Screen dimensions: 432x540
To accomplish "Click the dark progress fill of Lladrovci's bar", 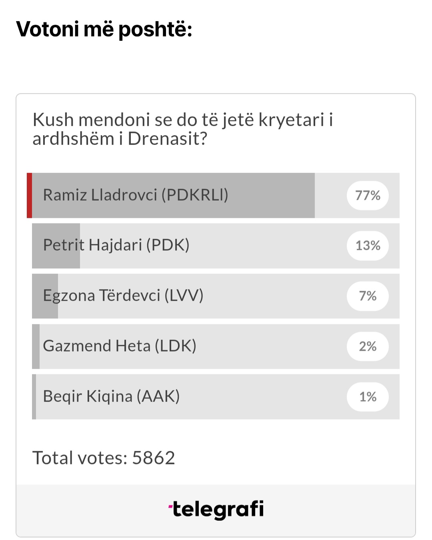I will coord(173,195).
